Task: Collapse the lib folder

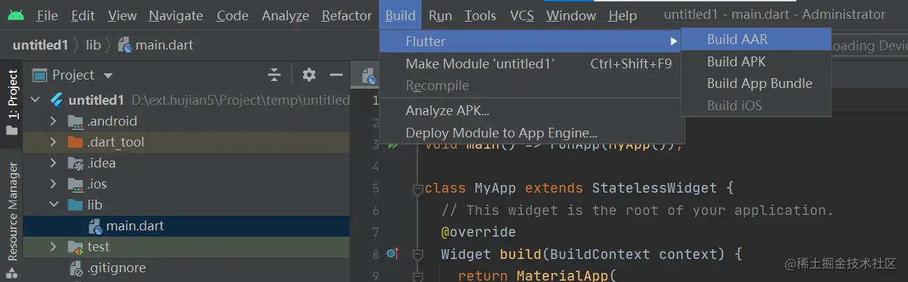Action: (53, 205)
